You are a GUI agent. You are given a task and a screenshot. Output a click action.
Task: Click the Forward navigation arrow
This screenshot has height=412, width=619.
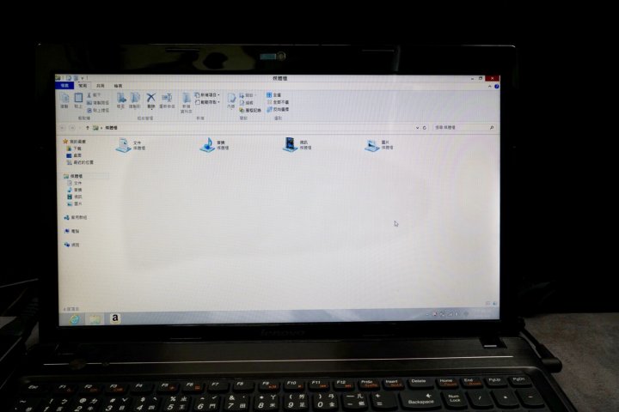(72, 128)
